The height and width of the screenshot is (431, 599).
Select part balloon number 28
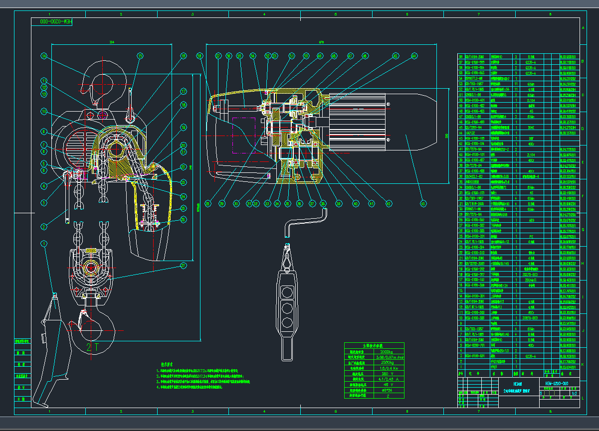[208, 203]
